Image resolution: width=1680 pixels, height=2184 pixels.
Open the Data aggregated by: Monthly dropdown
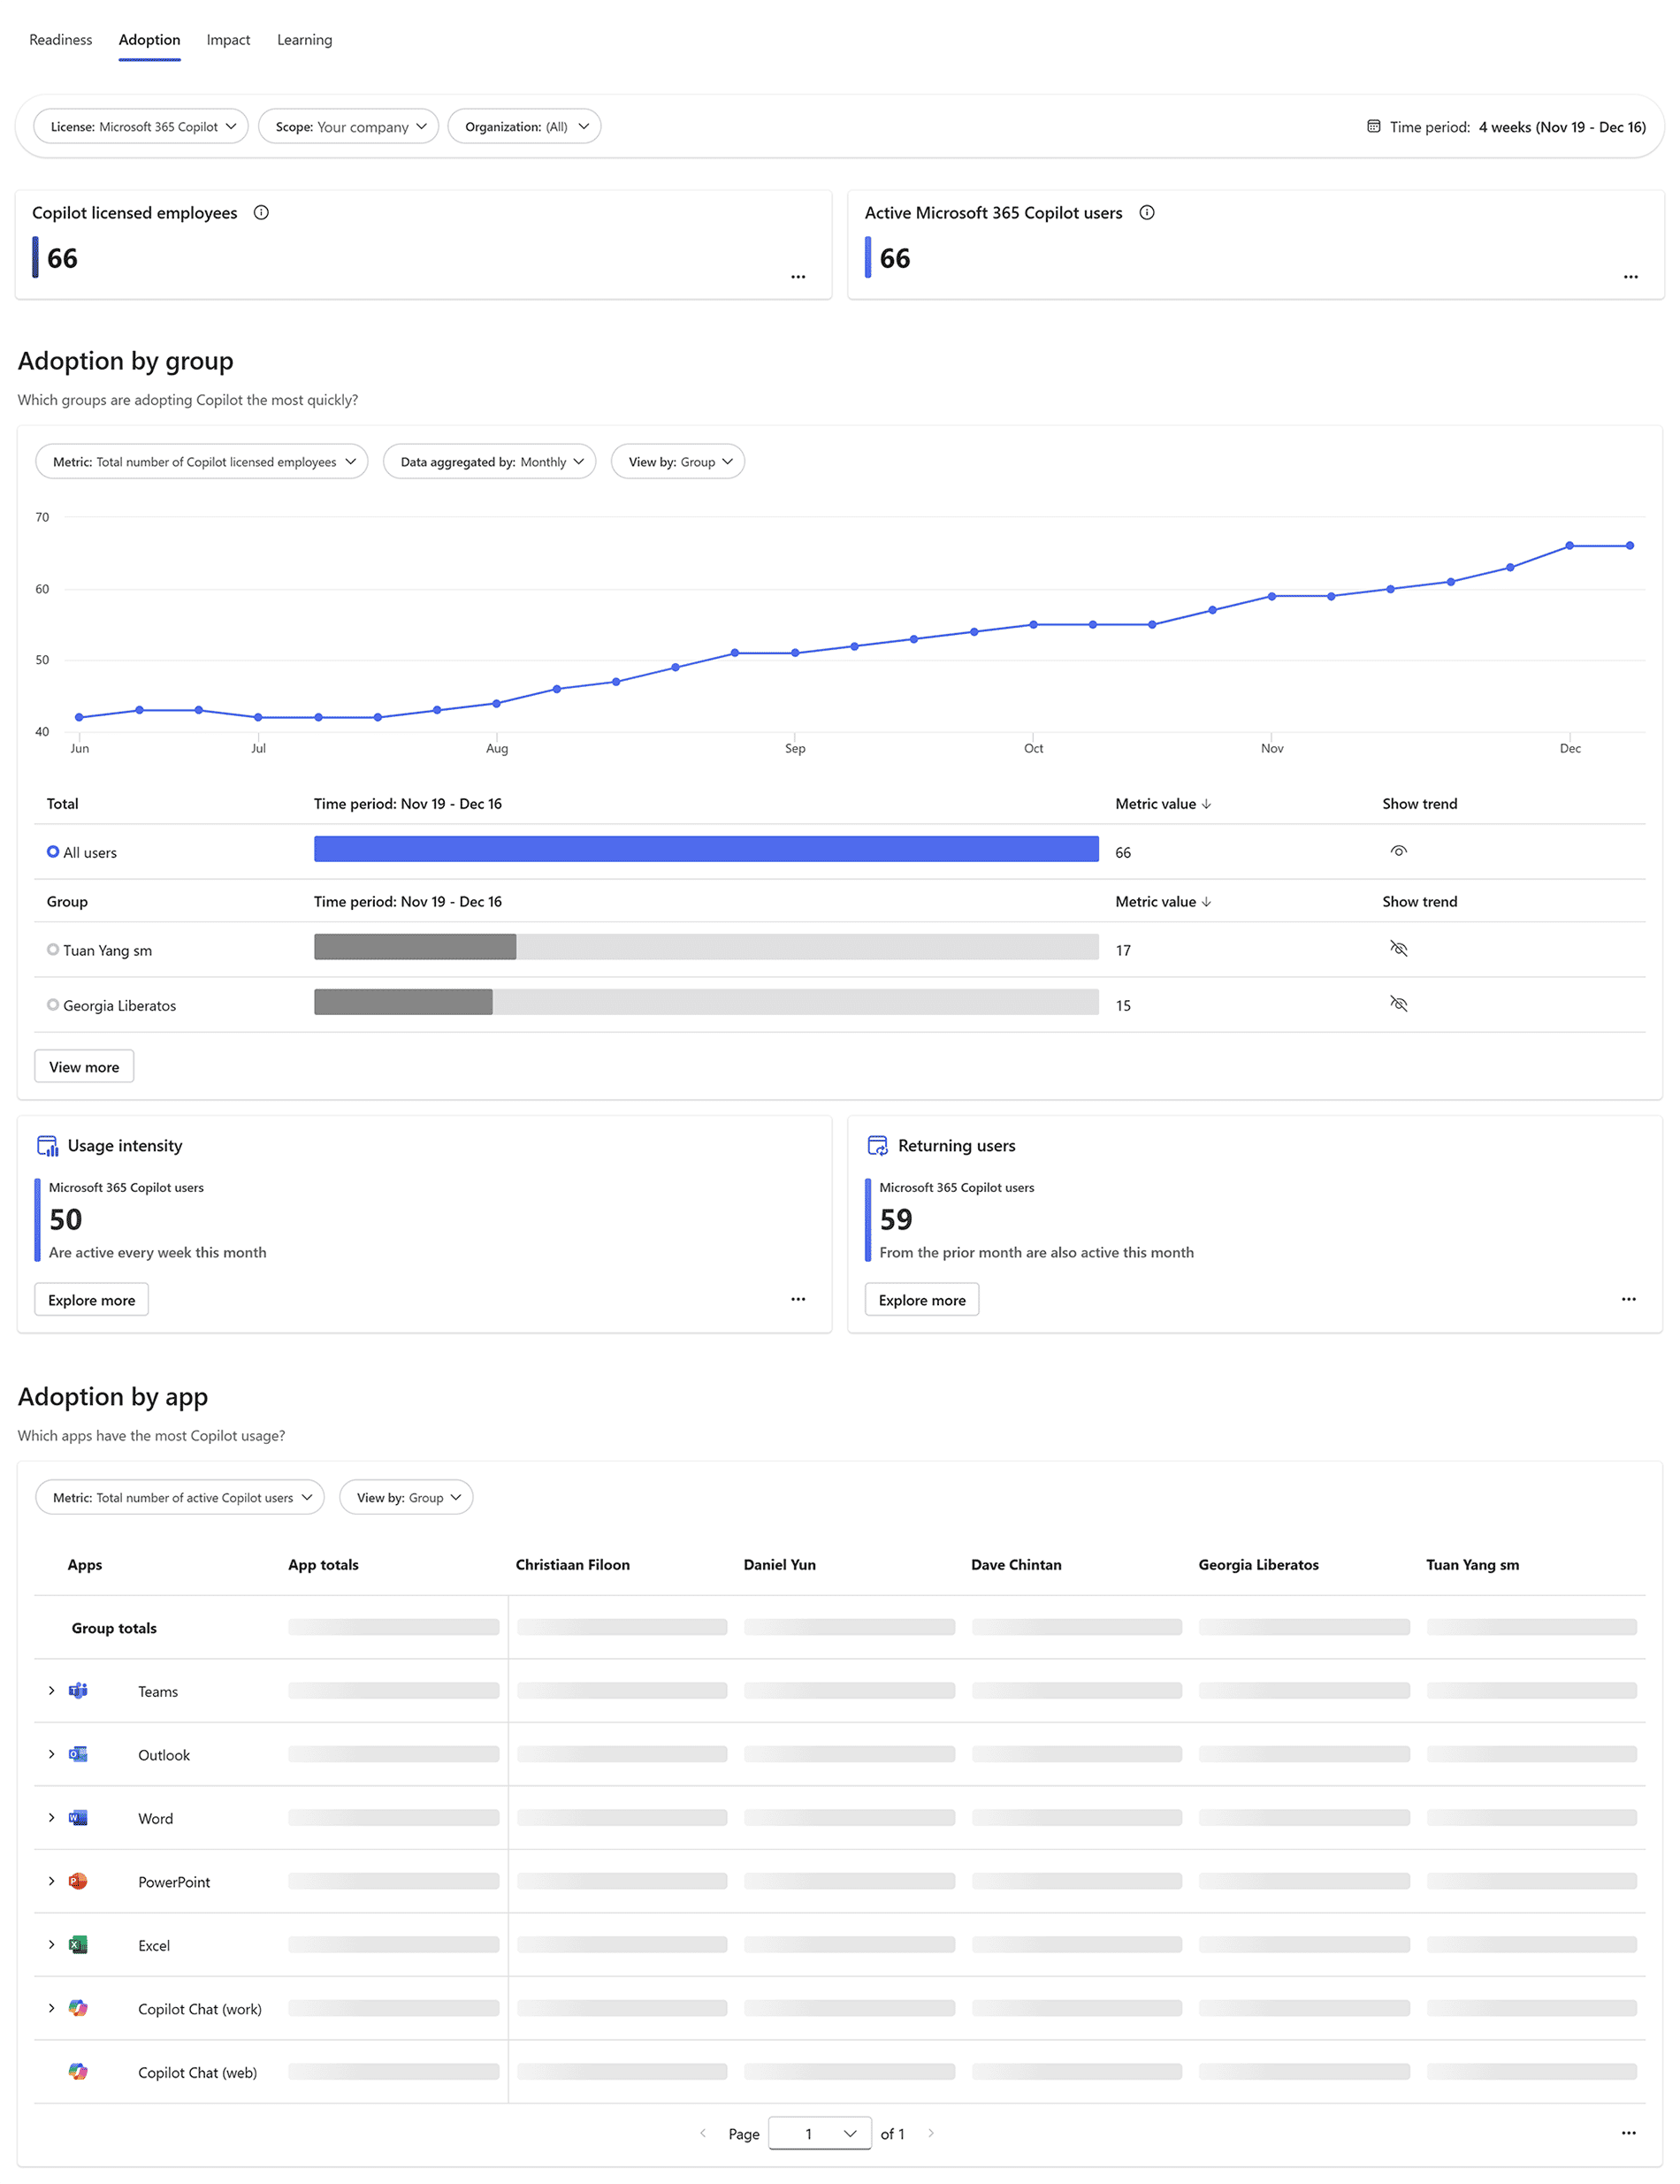tap(490, 462)
